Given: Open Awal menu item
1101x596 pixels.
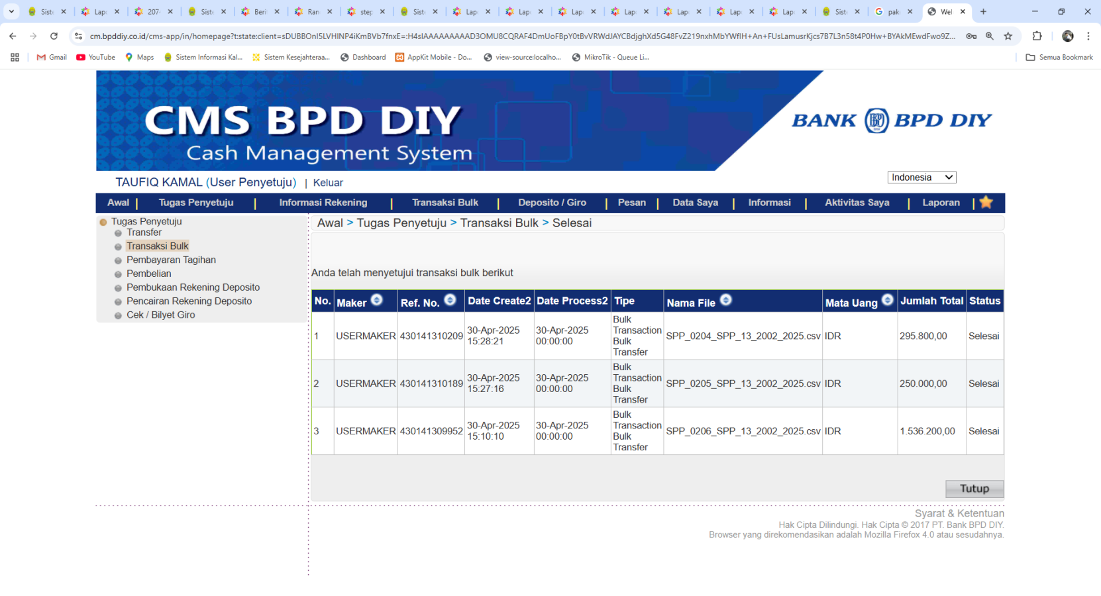Looking at the screenshot, I should coord(118,203).
